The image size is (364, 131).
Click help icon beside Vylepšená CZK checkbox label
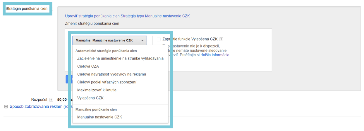(x=222, y=39)
